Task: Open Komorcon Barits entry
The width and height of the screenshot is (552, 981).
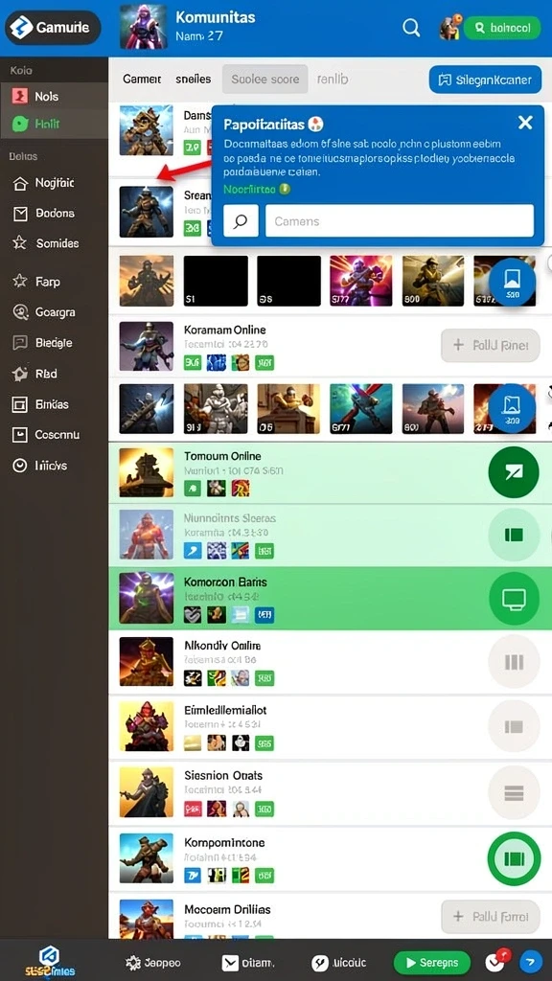Action: click(329, 598)
